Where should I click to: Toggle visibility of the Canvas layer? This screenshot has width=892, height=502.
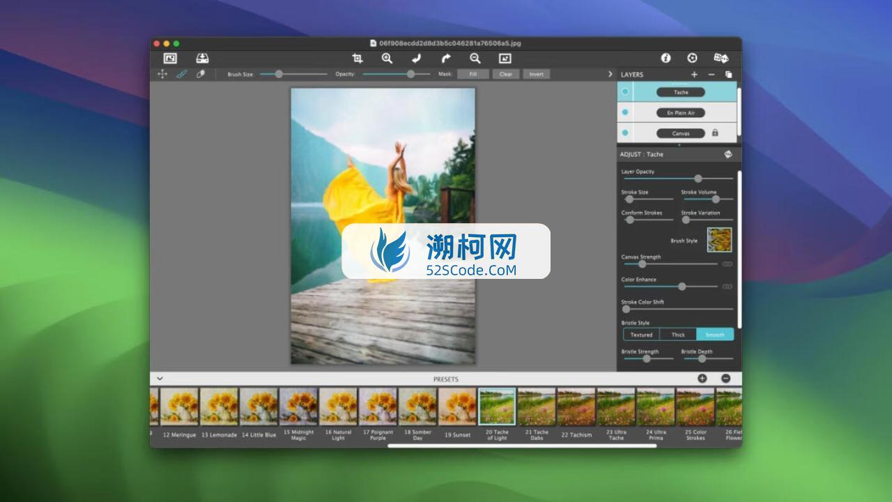[625, 132]
